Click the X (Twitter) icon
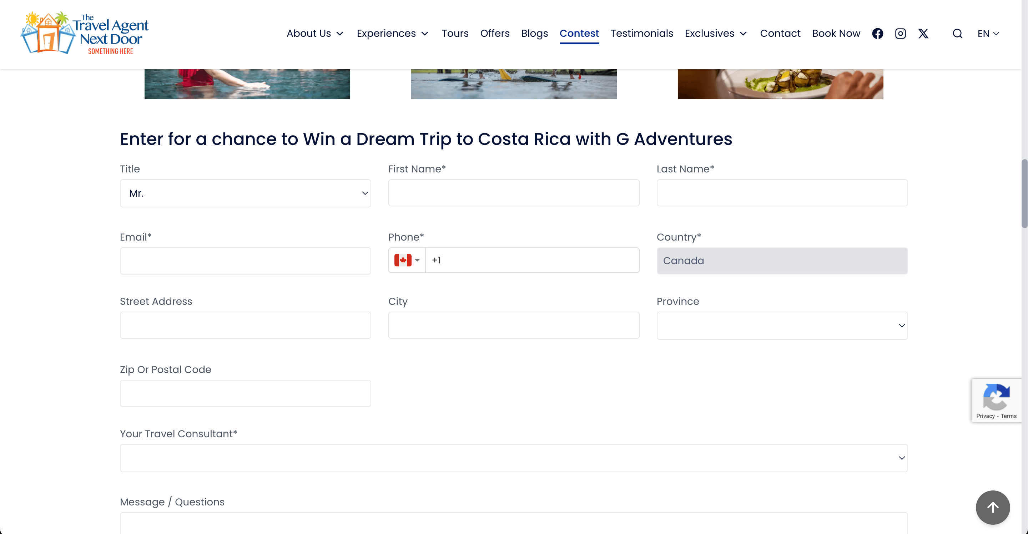 (923, 34)
